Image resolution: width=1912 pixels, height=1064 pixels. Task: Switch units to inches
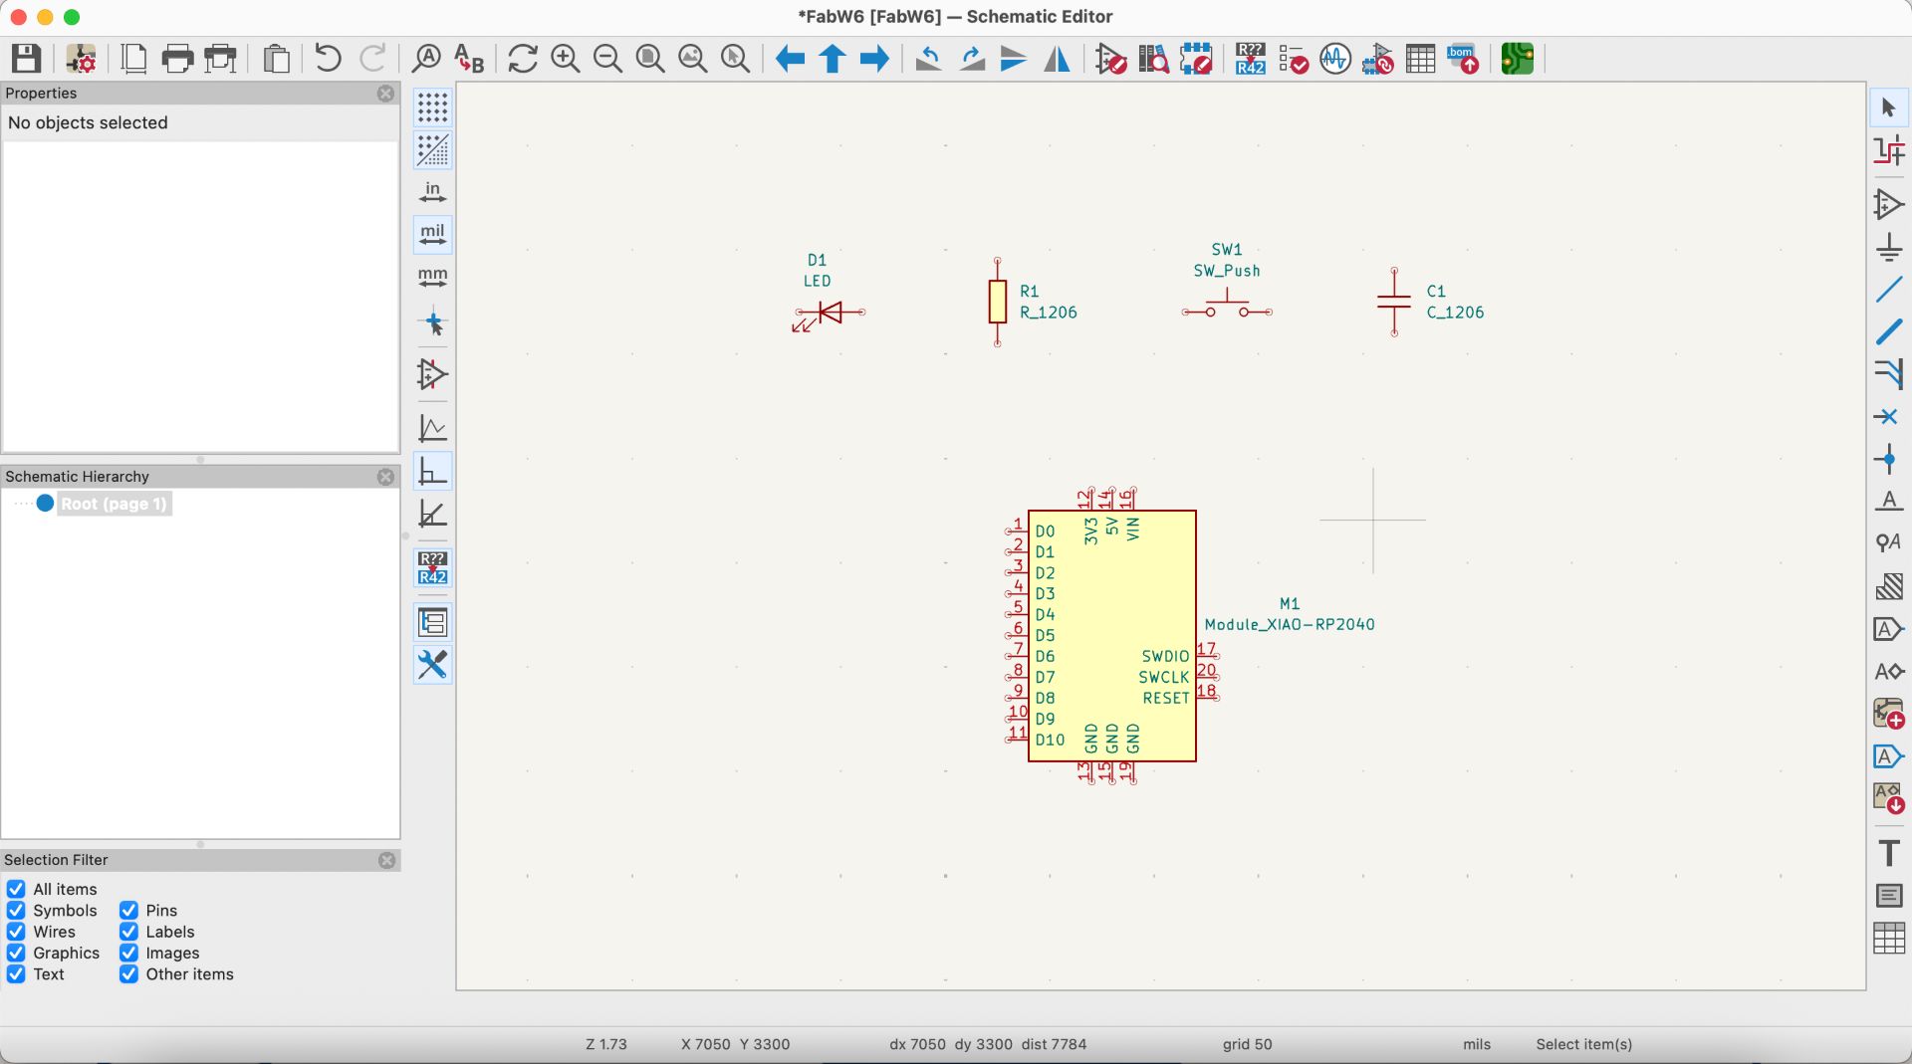[x=432, y=192]
